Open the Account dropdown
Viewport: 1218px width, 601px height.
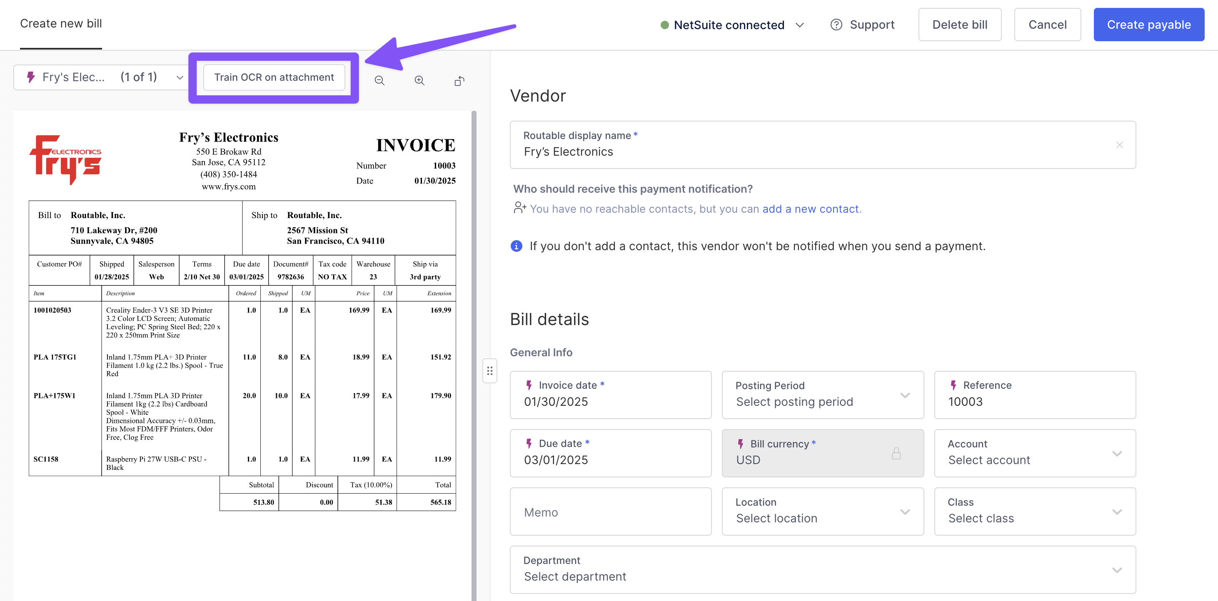pyautogui.click(x=1035, y=453)
